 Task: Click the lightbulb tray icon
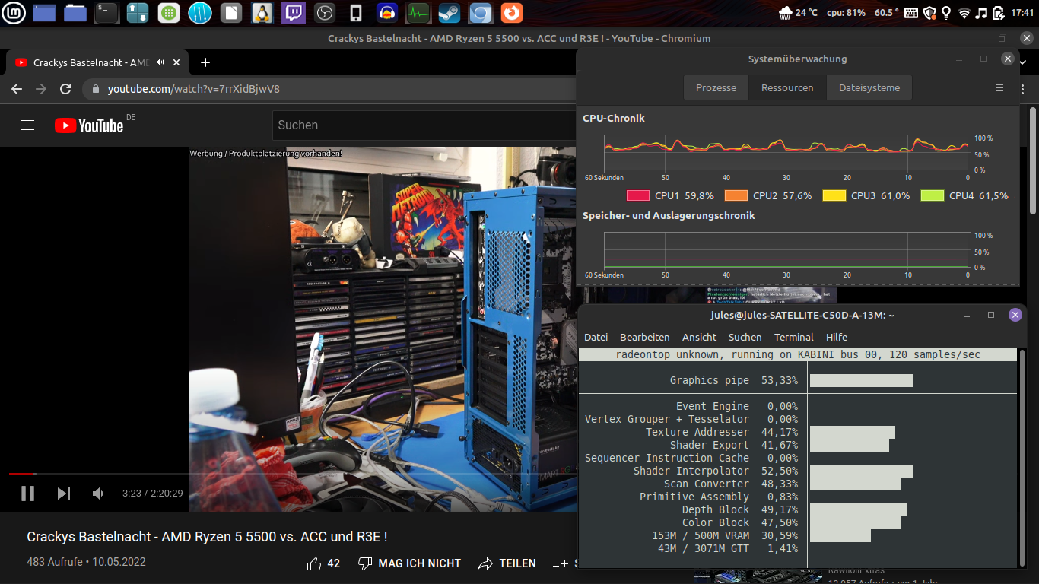tap(946, 12)
